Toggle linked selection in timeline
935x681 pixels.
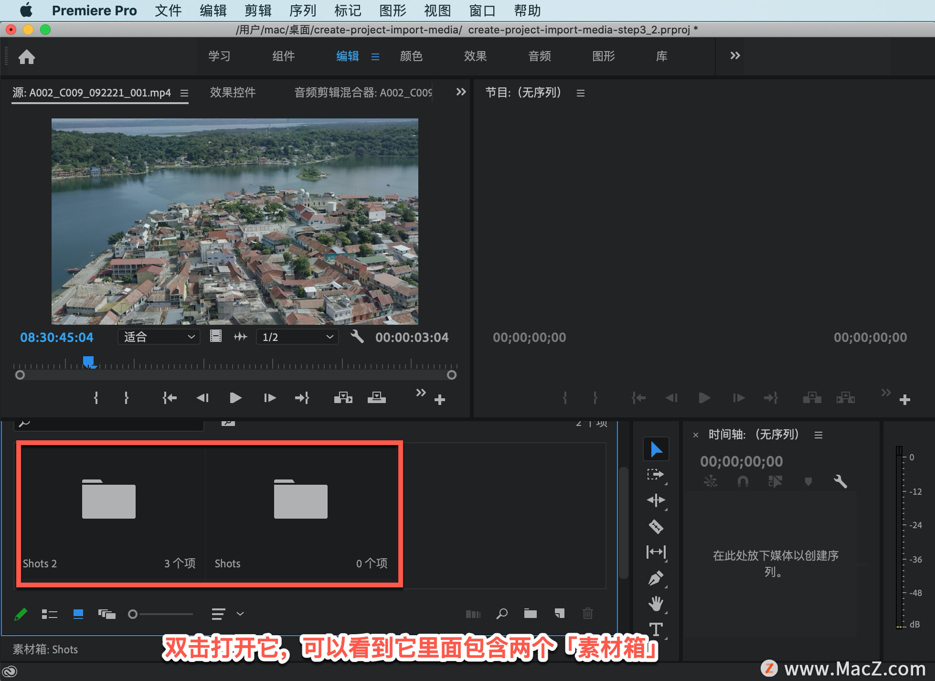coord(775,482)
